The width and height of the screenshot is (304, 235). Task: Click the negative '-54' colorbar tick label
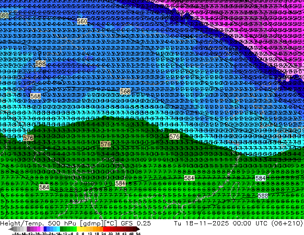tap(15, 234)
